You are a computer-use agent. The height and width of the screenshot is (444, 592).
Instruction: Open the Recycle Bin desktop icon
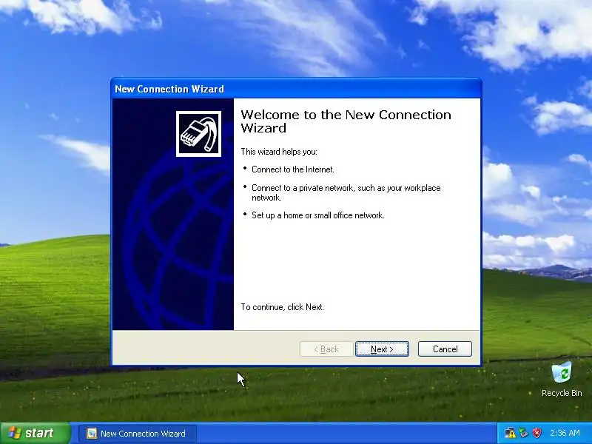coord(562,380)
